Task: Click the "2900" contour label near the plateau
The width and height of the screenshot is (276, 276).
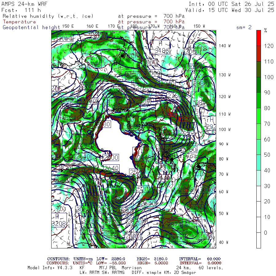Action: 111,157
